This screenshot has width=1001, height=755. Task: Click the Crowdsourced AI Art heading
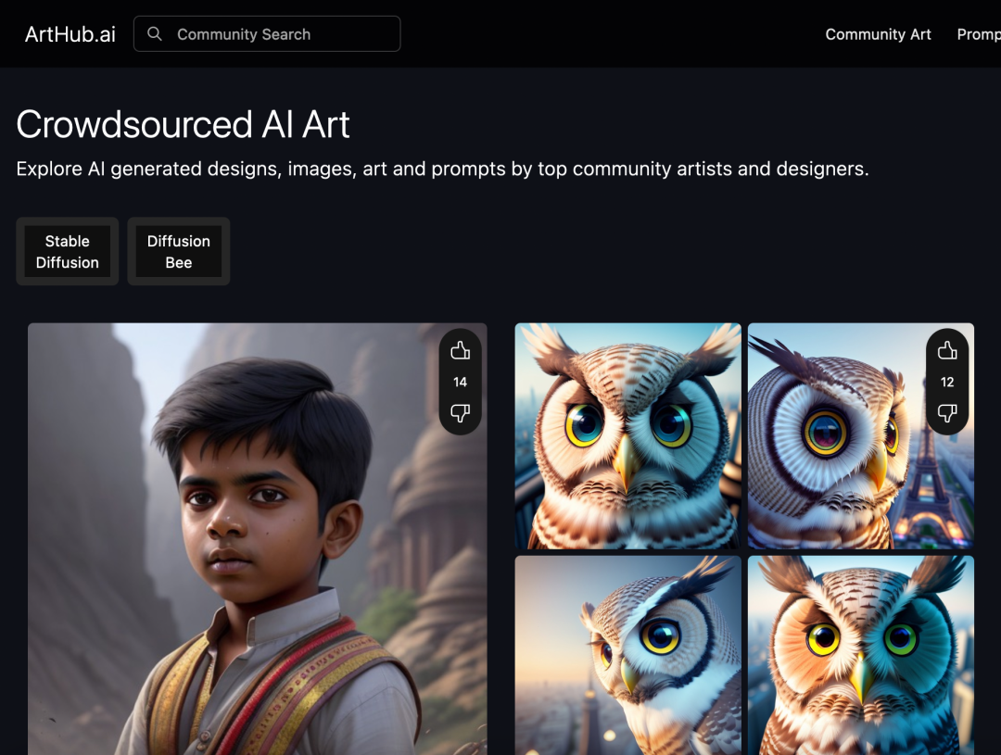184,125
